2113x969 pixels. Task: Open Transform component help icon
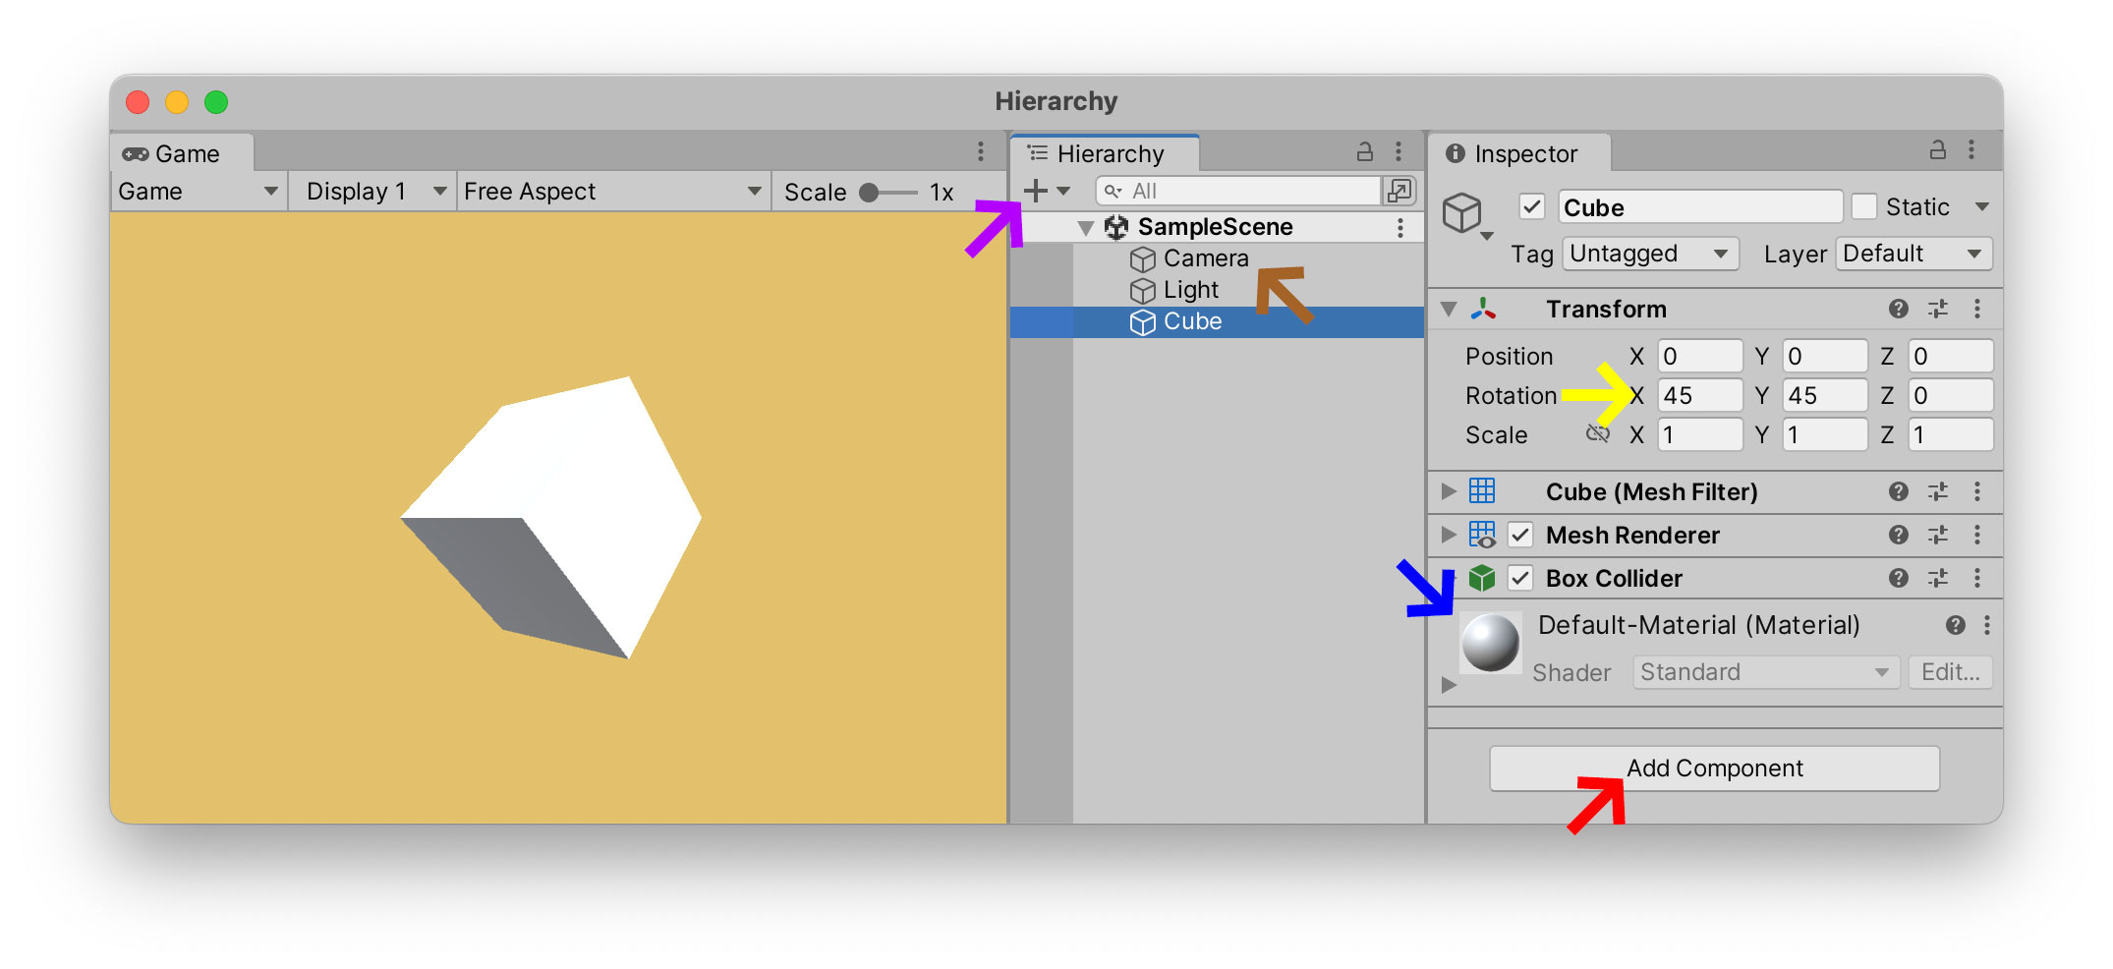click(1898, 310)
